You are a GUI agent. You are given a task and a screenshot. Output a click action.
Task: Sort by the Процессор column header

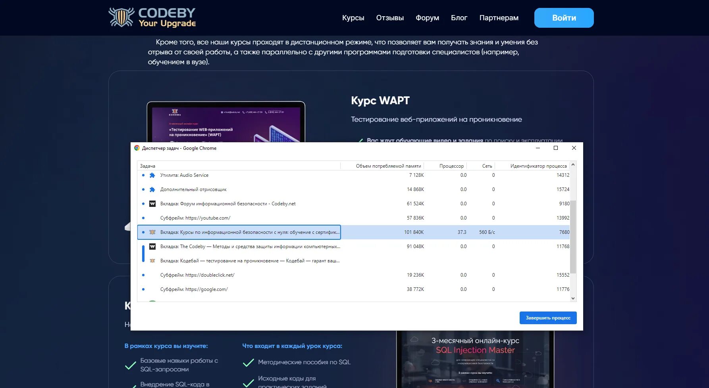pyautogui.click(x=445, y=166)
